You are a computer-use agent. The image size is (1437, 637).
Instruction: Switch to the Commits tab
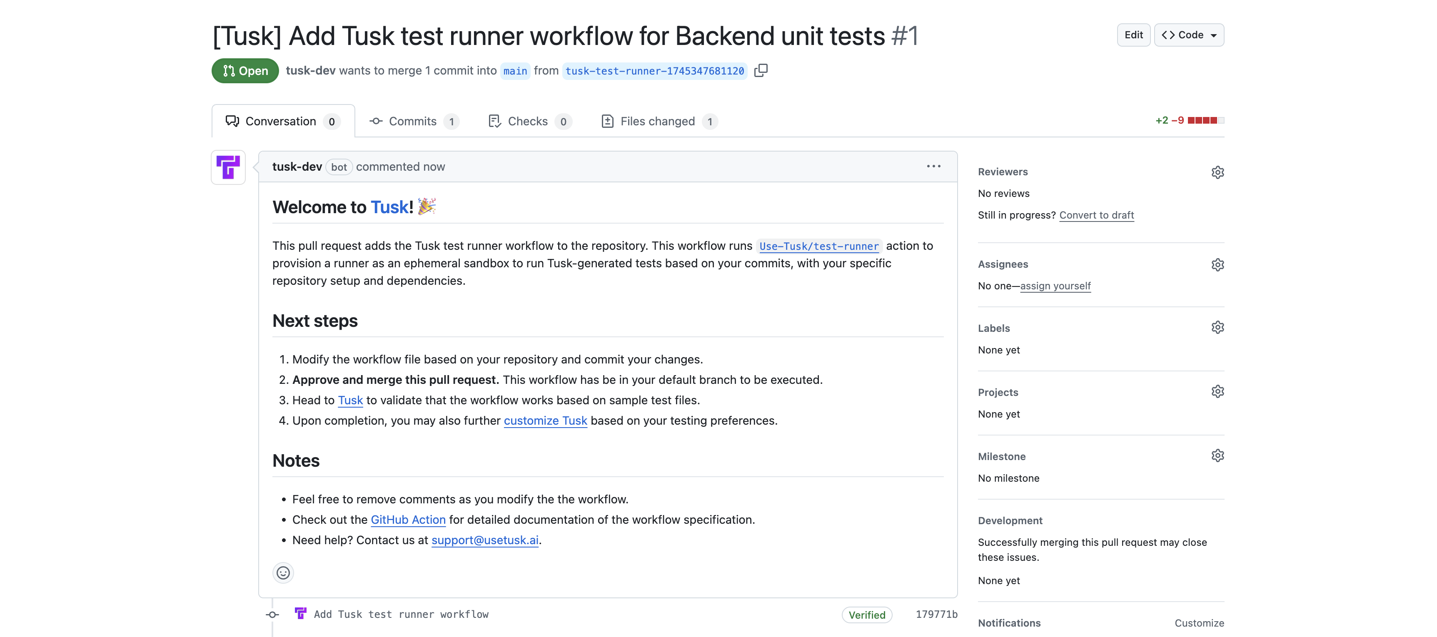pos(414,121)
